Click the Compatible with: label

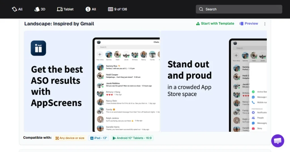[37, 138]
